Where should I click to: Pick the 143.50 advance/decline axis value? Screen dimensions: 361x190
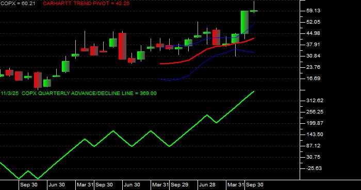315,135
